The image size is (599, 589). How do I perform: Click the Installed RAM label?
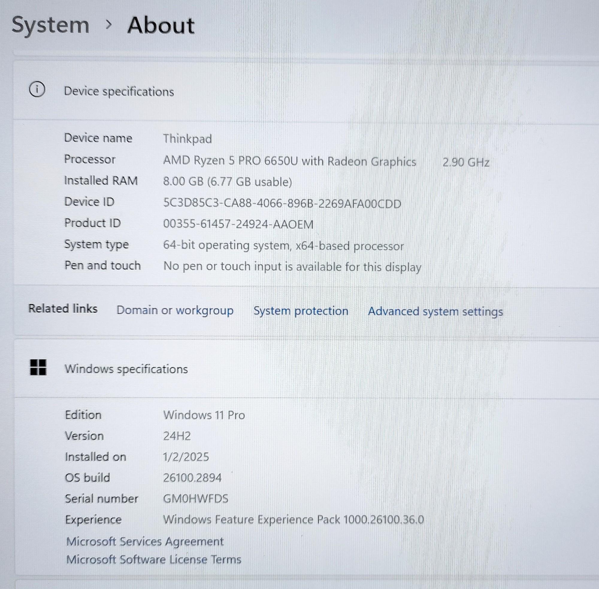(101, 181)
